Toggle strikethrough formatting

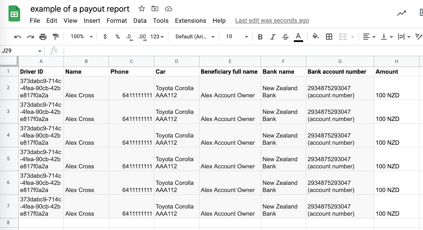point(285,37)
